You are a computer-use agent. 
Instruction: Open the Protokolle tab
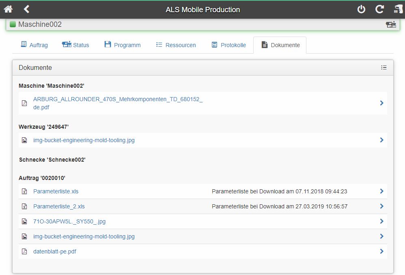tap(228, 45)
